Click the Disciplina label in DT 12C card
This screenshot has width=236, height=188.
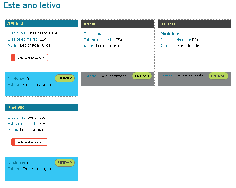(x=169, y=34)
